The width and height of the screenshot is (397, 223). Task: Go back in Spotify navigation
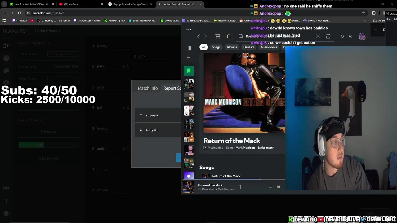coord(198,37)
